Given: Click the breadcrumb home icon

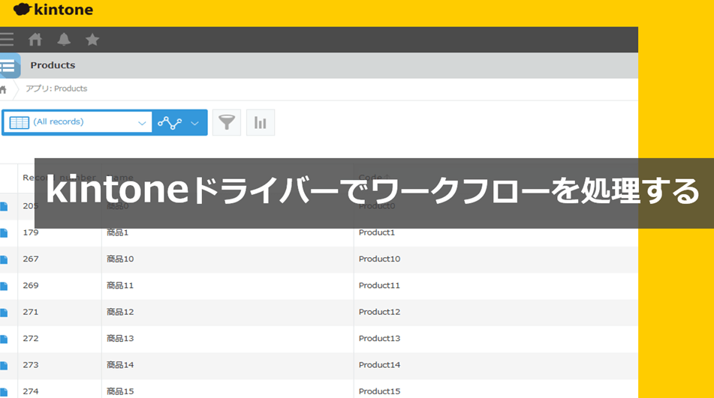Looking at the screenshot, I should click(3, 89).
